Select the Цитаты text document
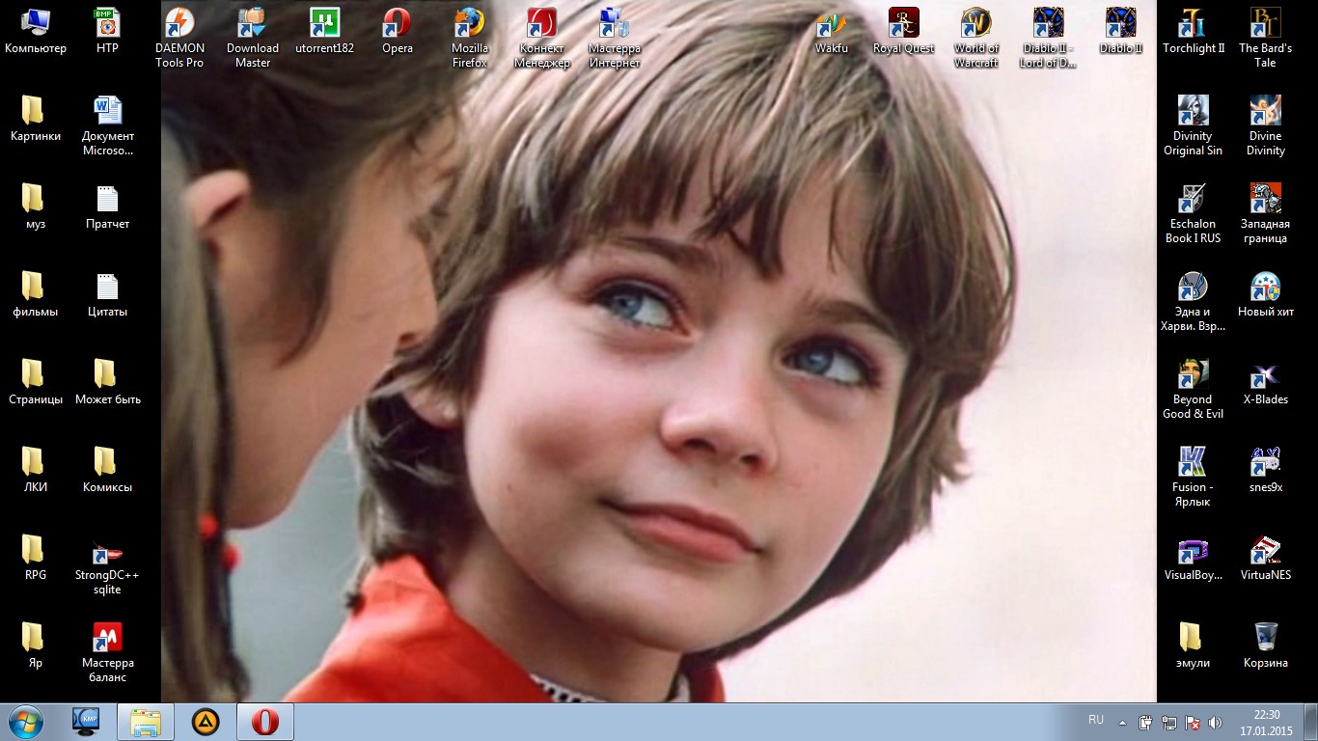Screen dimensions: 1318x741 point(107,294)
